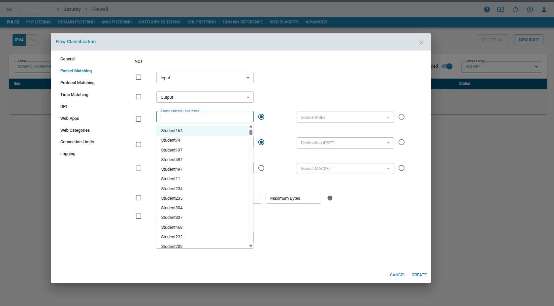
Task: Choose Student337 from the suggestions
Action: tap(202, 218)
